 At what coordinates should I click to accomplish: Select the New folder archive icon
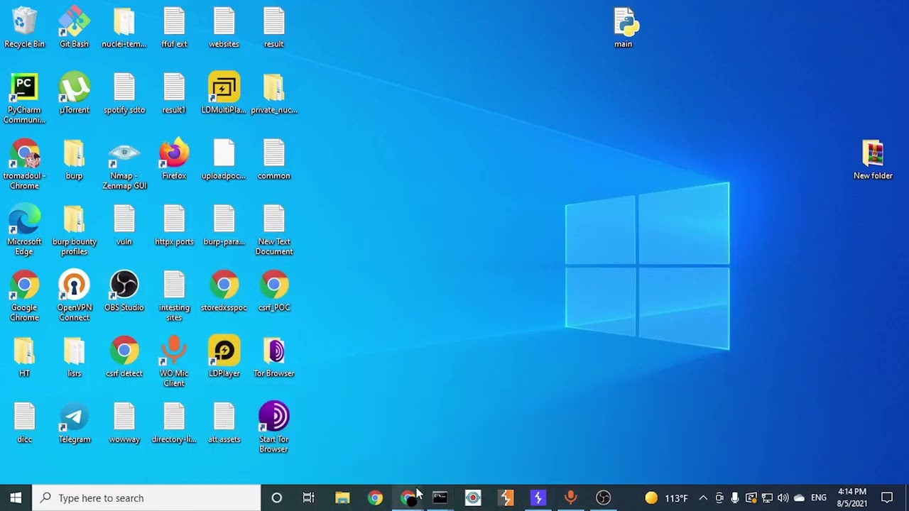[x=873, y=160]
